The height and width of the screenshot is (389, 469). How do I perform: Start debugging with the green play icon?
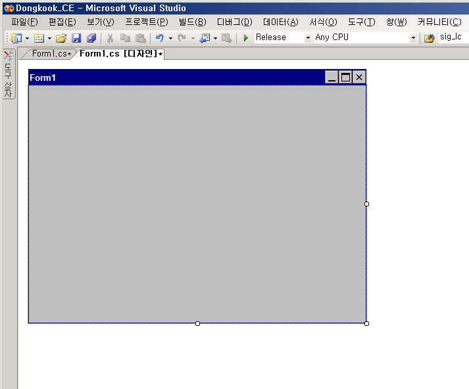click(246, 38)
